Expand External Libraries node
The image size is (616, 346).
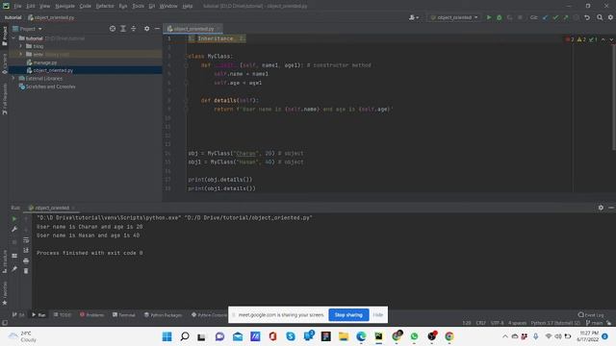14,79
